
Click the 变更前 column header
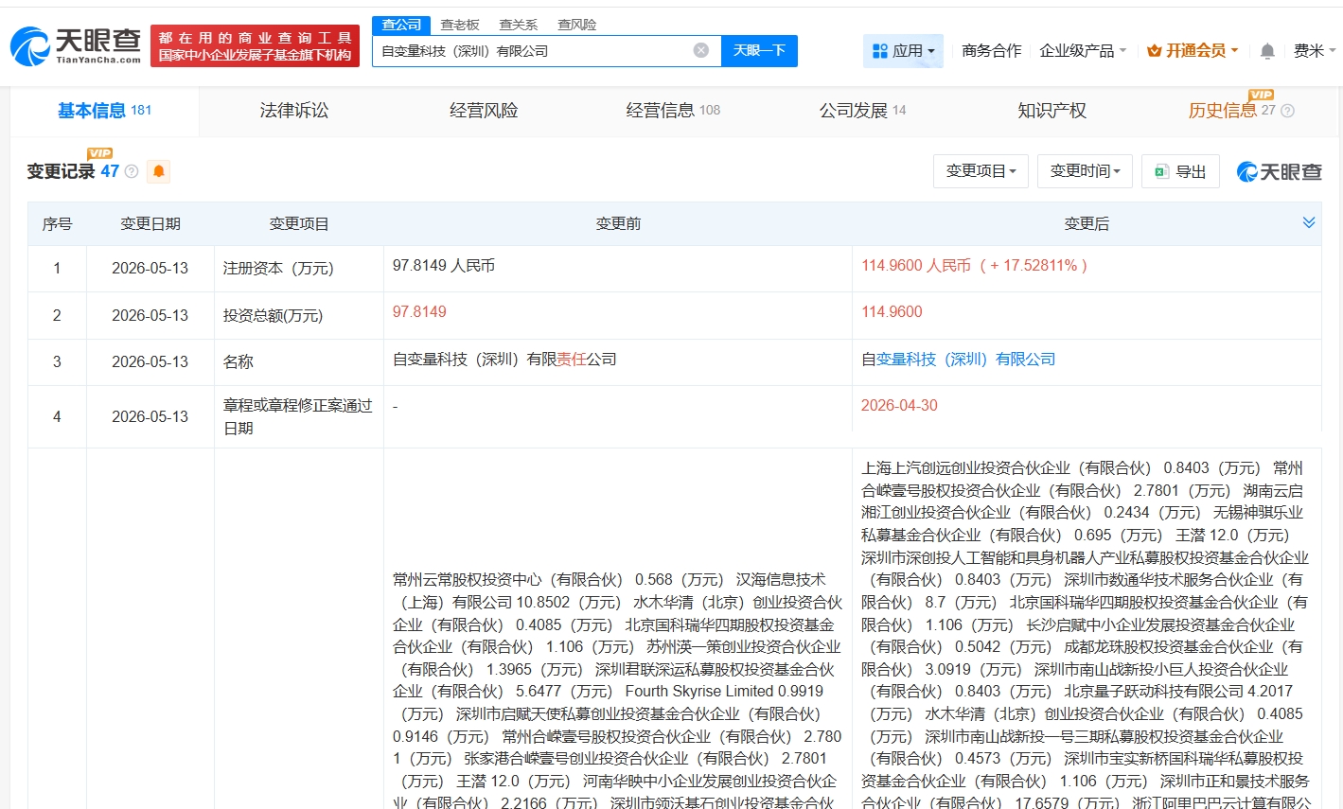click(618, 223)
